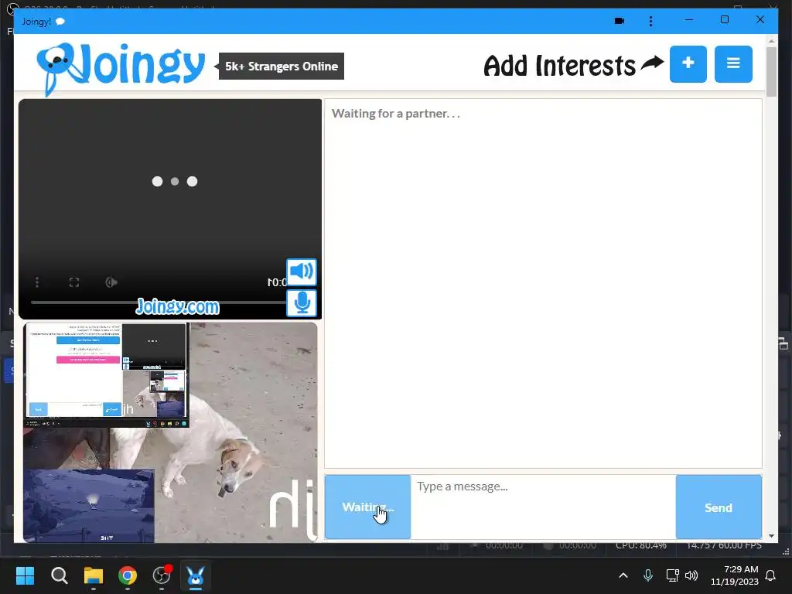Click the Joingy app taskbar icon

pos(196,575)
